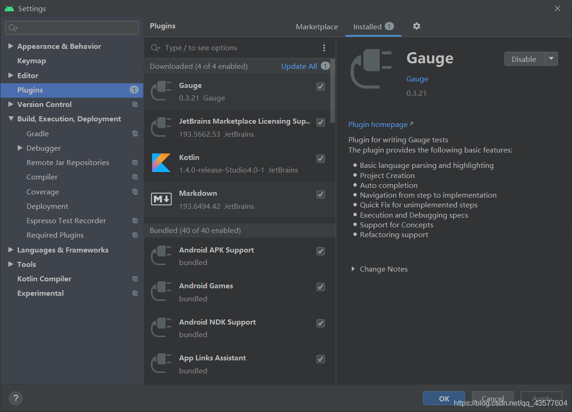The height and width of the screenshot is (412, 572).
Task: Click the per-project icon next to Kotlin Compiler
Action: [x=135, y=279]
